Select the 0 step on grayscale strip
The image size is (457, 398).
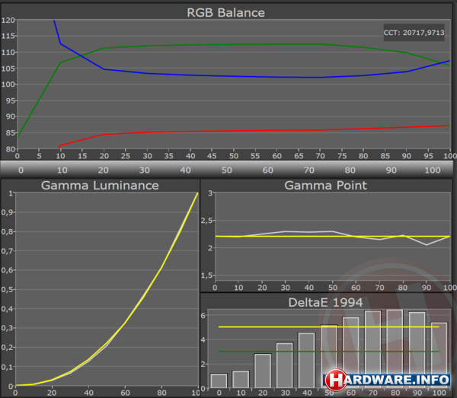[21, 169]
